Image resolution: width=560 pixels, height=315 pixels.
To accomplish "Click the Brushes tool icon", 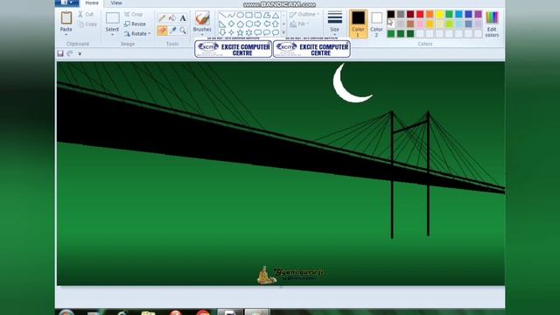I will pos(202,17).
